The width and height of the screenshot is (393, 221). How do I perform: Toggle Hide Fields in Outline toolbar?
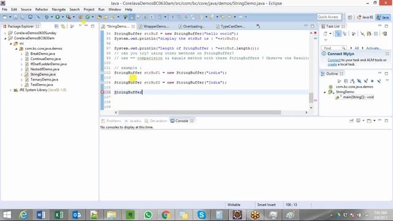(359, 81)
